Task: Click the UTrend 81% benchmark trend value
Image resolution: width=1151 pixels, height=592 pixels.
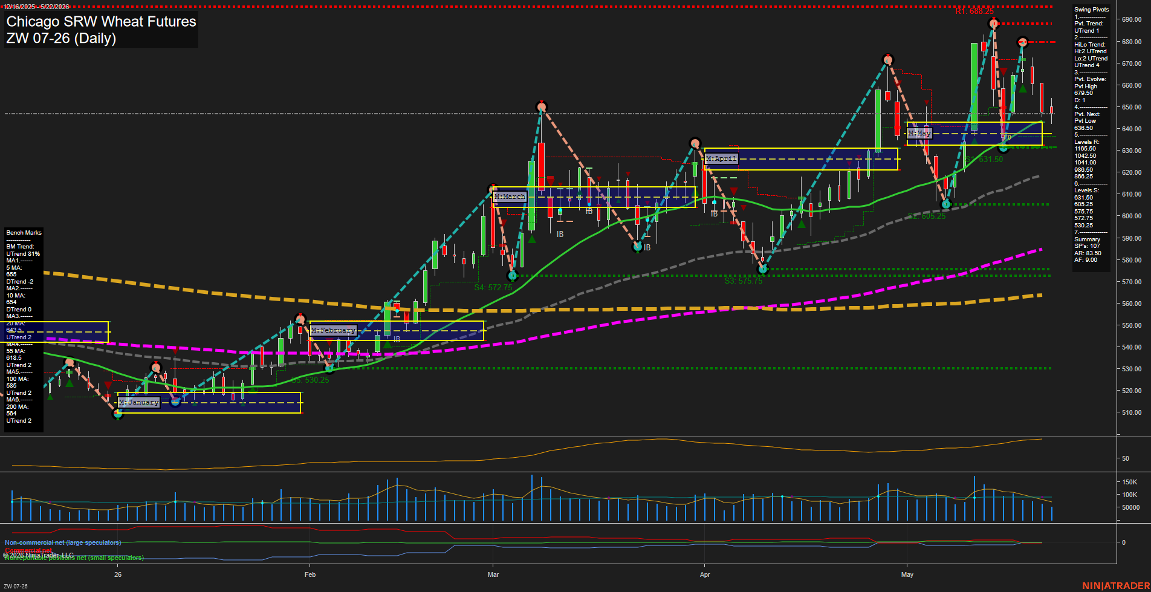Action: click(23, 254)
